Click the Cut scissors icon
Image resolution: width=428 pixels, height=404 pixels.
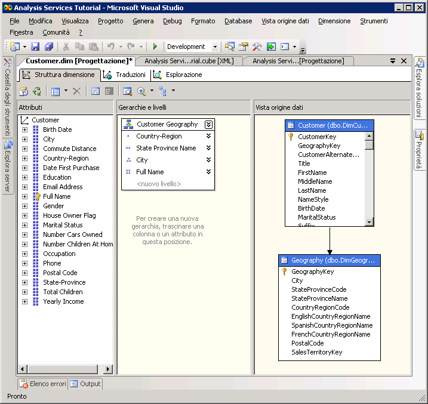coord(66,47)
